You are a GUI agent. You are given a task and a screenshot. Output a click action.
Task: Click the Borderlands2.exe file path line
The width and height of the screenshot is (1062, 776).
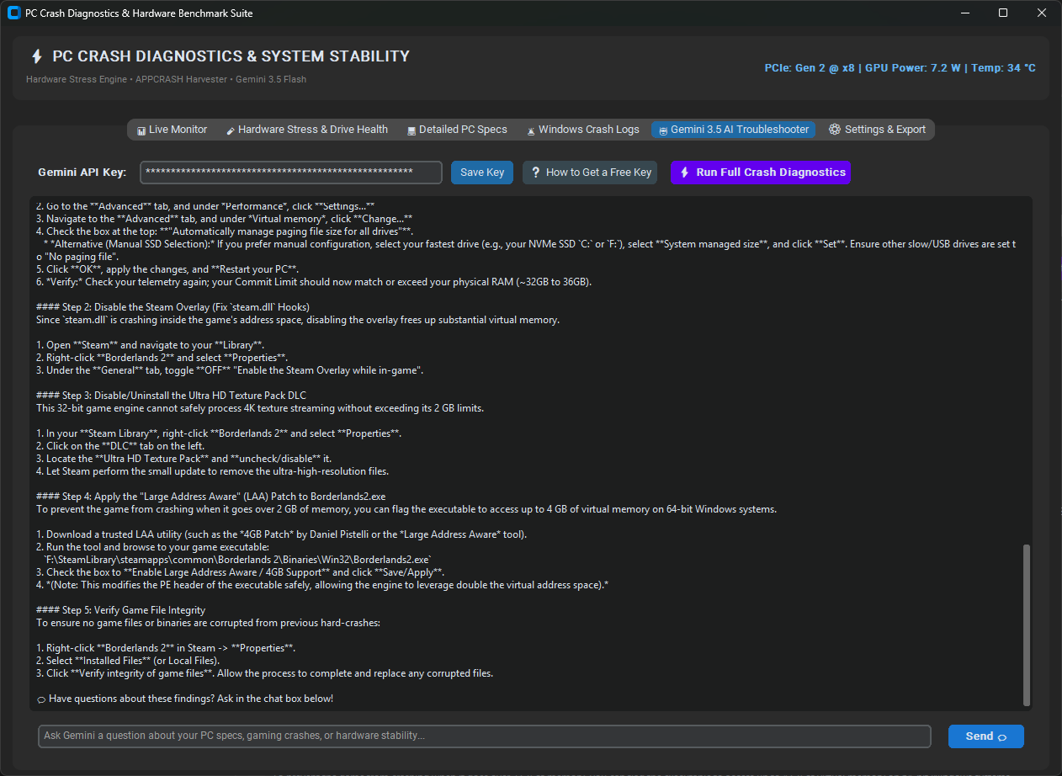[237, 560]
